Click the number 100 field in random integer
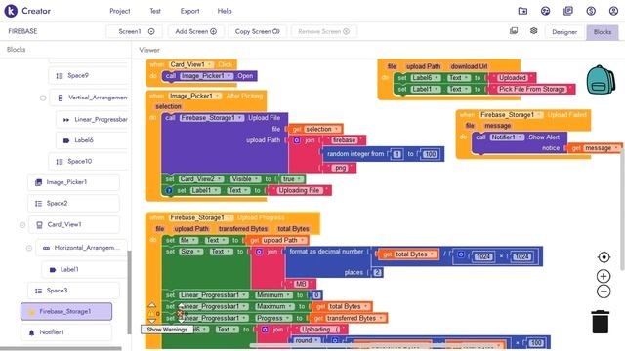 click(430, 154)
